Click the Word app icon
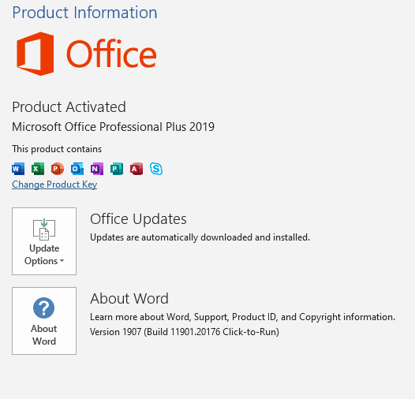The height and width of the screenshot is (399, 415). [18, 169]
